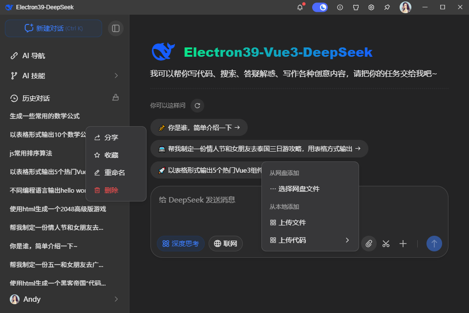Clear history with the broom icon
Screen dimensions: 469x313
click(116, 97)
